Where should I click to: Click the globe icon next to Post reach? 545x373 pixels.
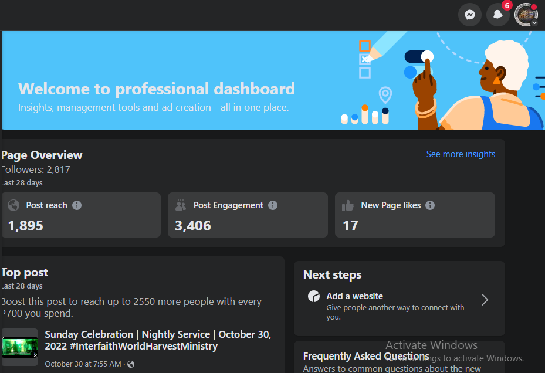pos(13,205)
